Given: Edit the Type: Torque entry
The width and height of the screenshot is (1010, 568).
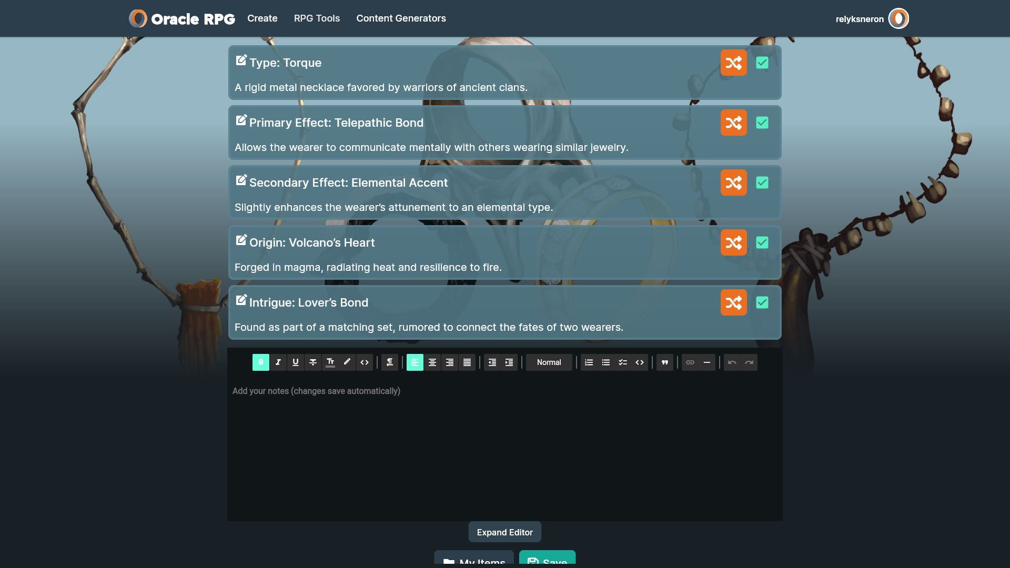Looking at the screenshot, I should tap(241, 60).
